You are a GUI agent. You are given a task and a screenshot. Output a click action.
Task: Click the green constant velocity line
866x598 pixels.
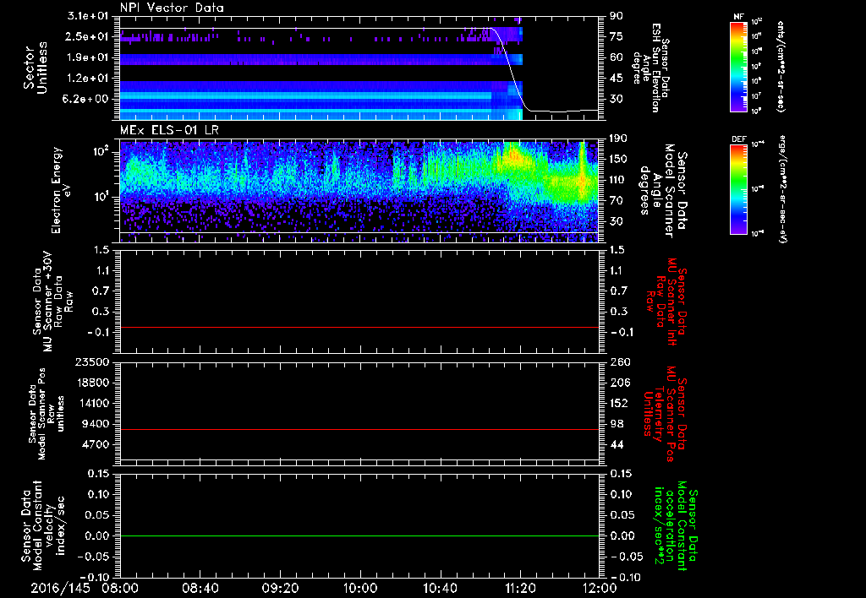359,536
